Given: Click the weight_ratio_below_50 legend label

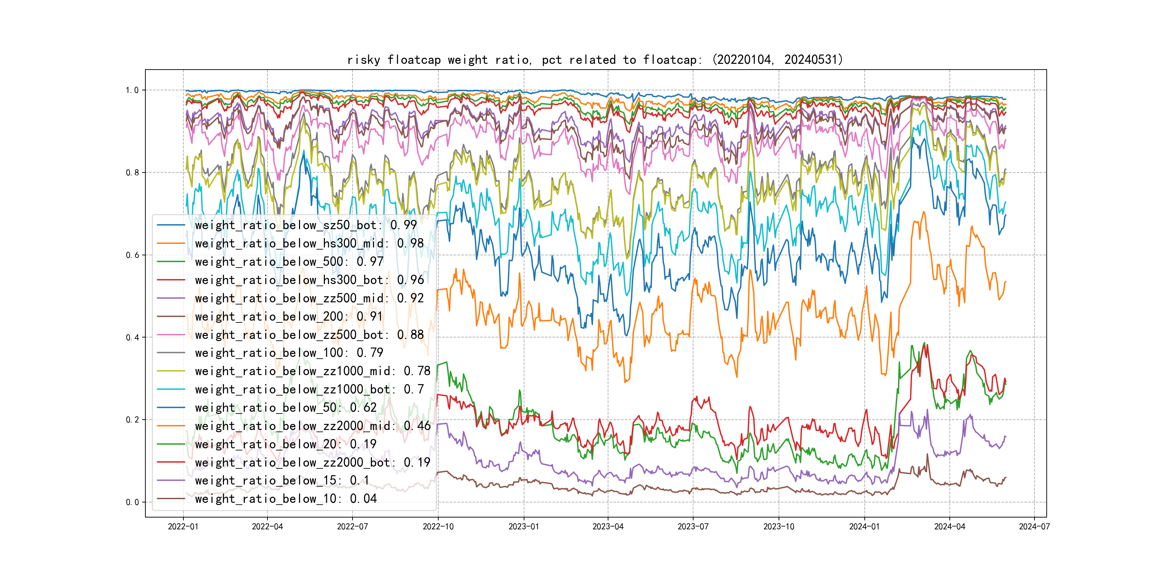Looking at the screenshot, I should (285, 408).
